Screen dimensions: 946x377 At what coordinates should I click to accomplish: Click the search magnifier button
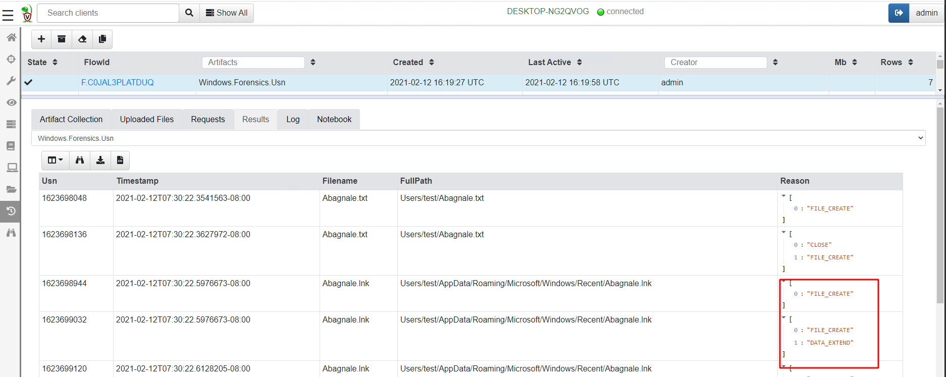point(189,13)
